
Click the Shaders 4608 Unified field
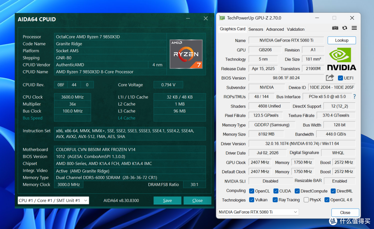[269, 106]
